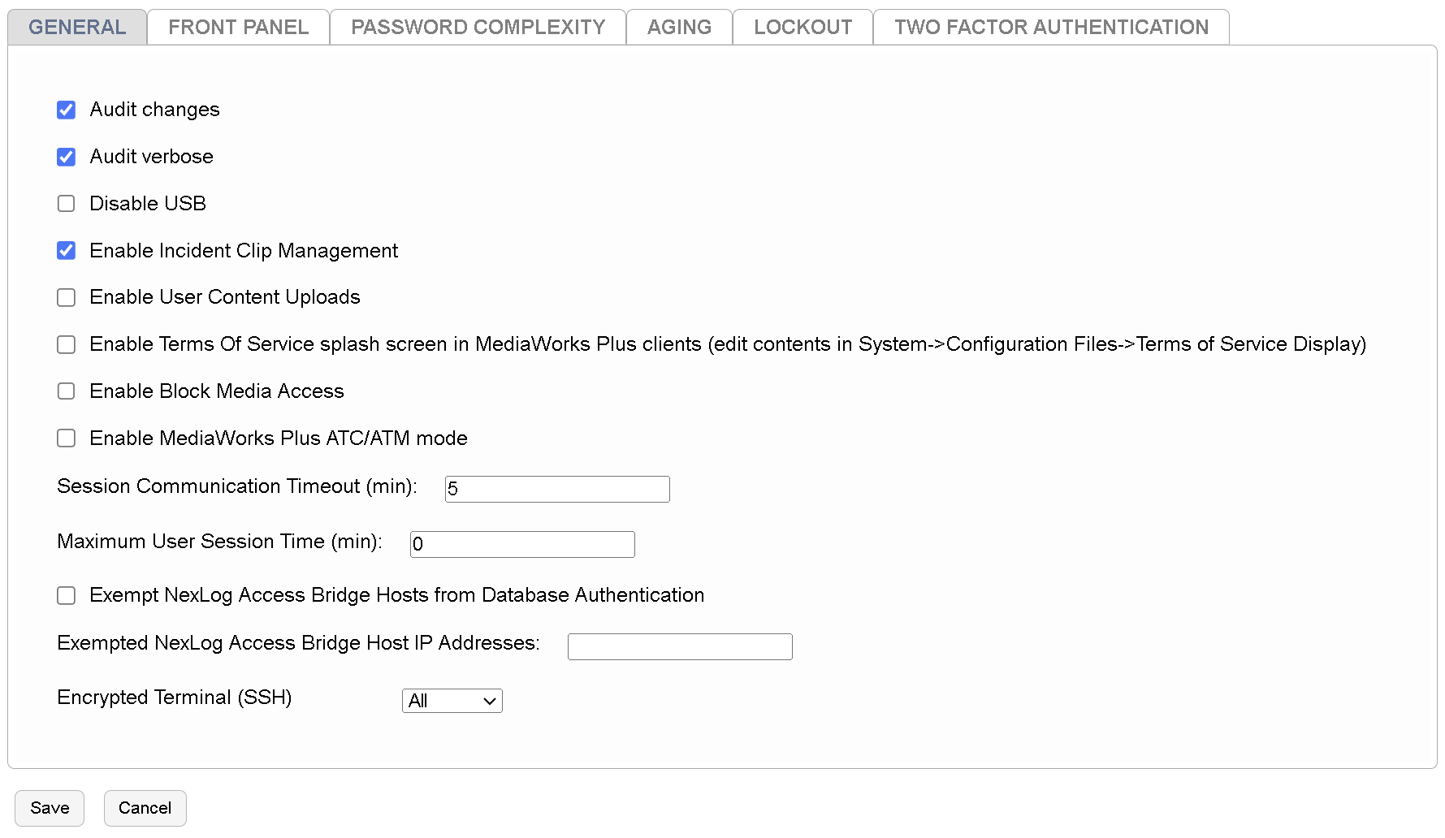Check the Terms Of Service splash screen option
1445x838 pixels.
click(x=66, y=344)
